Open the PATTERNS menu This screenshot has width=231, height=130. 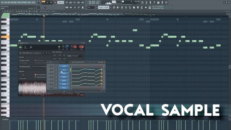pos(14,3)
